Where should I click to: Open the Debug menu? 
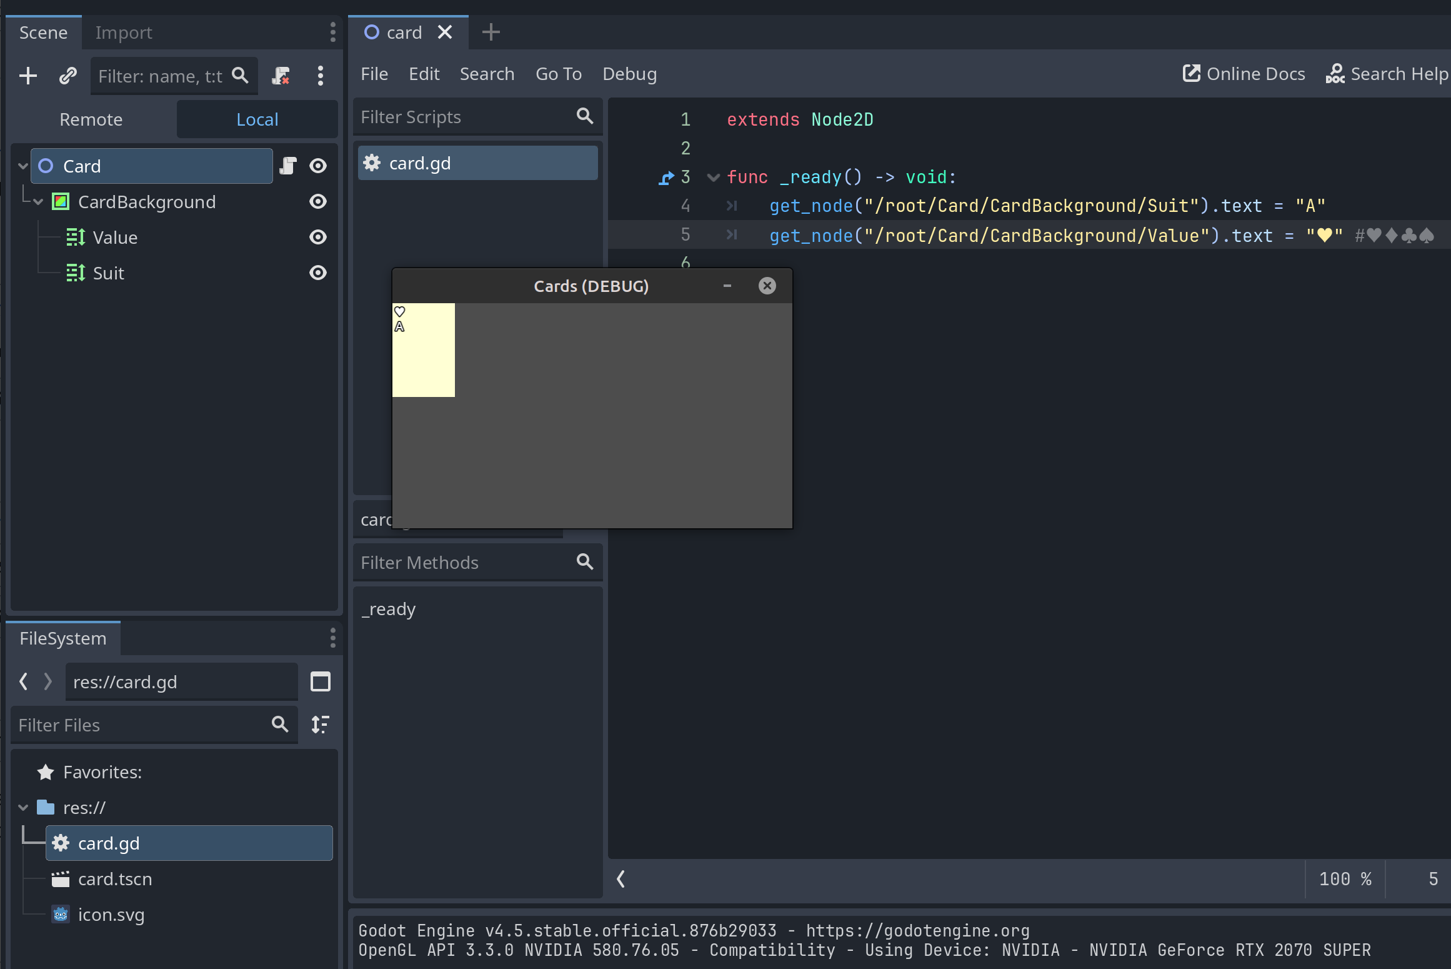(629, 73)
